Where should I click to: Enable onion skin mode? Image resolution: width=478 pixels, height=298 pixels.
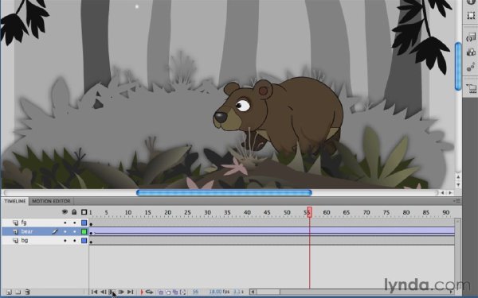(161, 292)
